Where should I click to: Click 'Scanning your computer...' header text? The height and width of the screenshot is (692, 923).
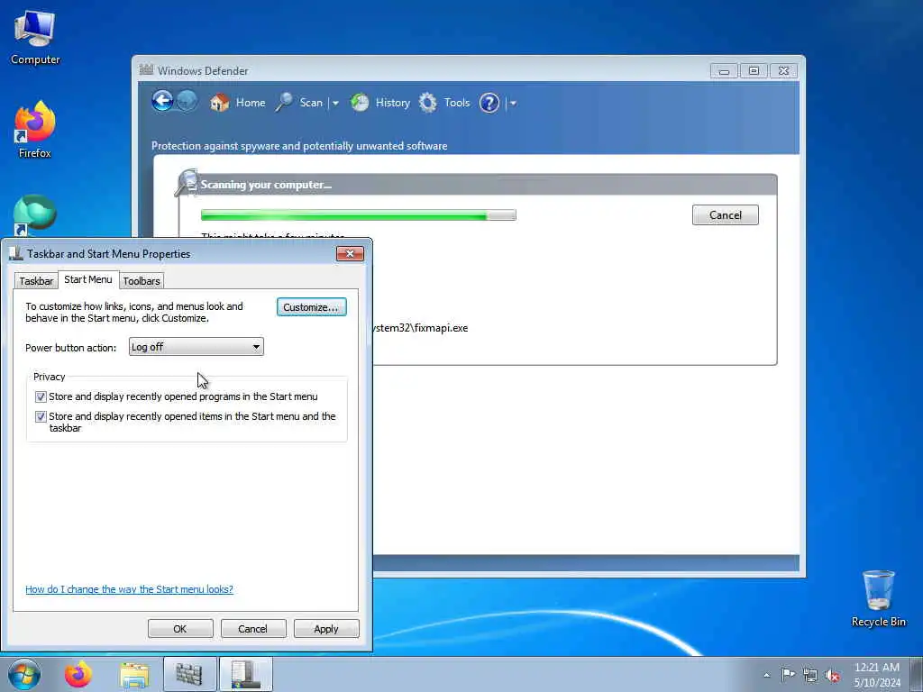tap(266, 185)
